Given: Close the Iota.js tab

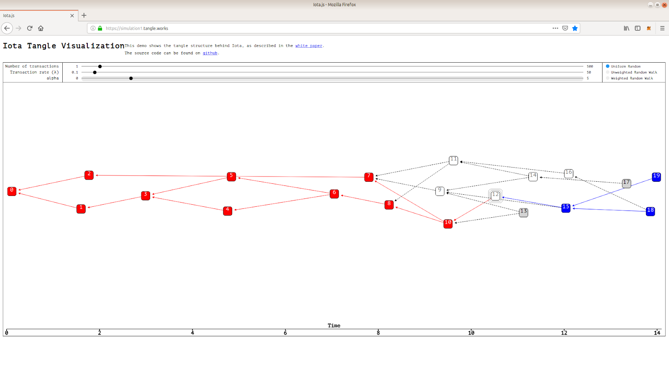Looking at the screenshot, I should click(x=72, y=15).
